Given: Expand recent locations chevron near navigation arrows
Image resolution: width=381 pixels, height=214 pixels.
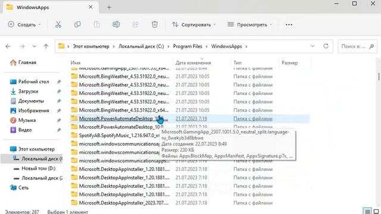Looking at the screenshot, I should coord(35,46).
